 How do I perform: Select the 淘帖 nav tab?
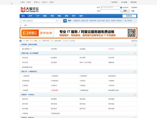[59, 16]
